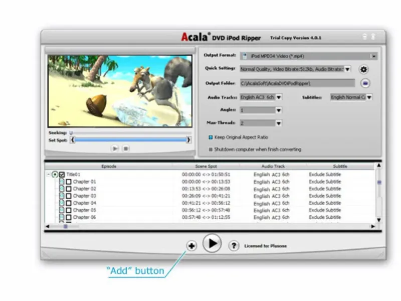401x301 pixels.
Task: Check the Chapter 01 checkbox
Action: click(x=69, y=182)
